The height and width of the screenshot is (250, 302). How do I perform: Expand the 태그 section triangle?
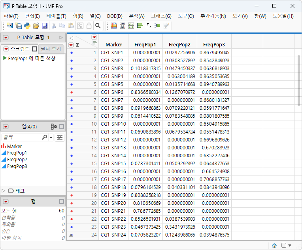pos(3,191)
